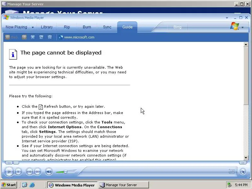252x189 pixels.
Task: Adjust the volume slider knob
Action: click(66, 172)
